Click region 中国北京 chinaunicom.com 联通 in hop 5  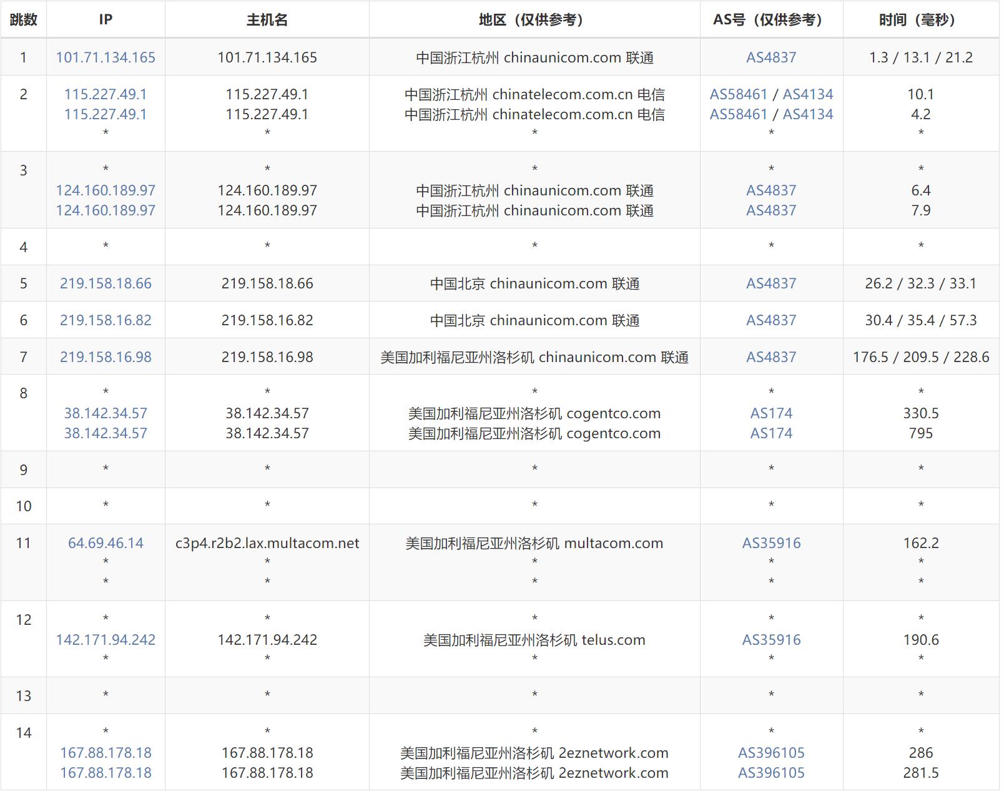[x=534, y=283]
